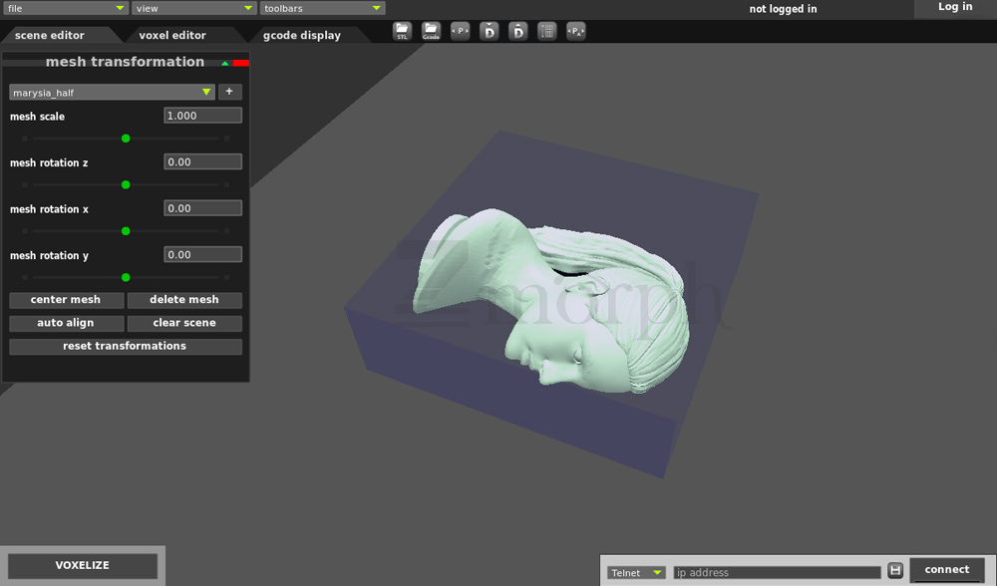Click the D icon with up arrow
997x586 pixels.
(x=517, y=31)
